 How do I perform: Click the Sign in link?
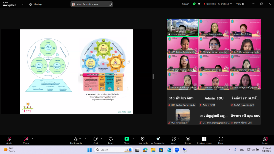tap(185, 4)
